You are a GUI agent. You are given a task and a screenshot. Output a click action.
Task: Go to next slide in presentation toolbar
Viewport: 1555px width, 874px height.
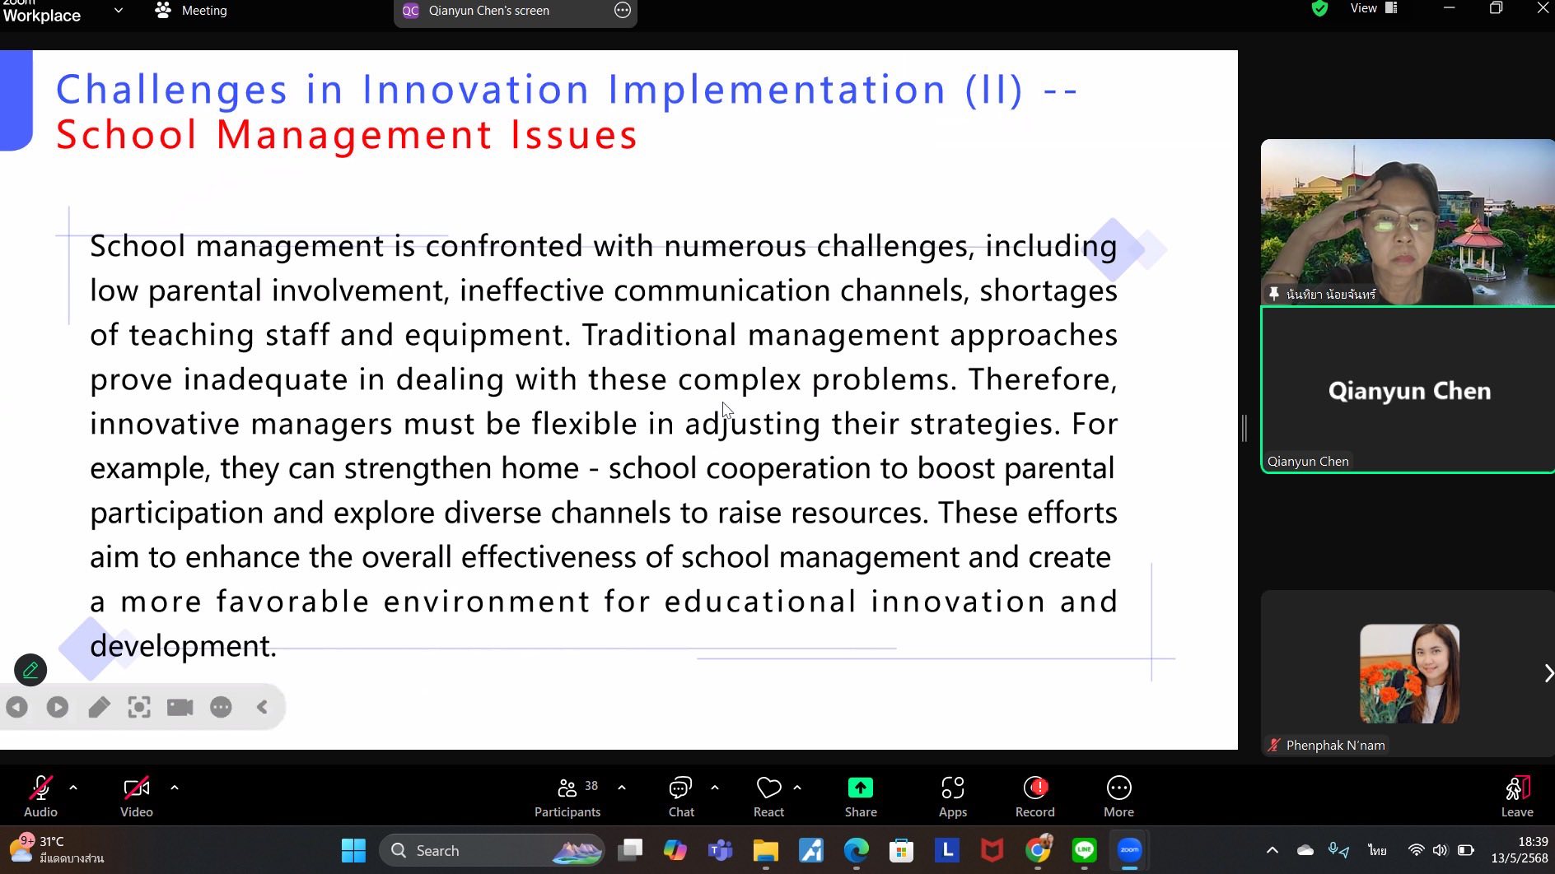[58, 707]
